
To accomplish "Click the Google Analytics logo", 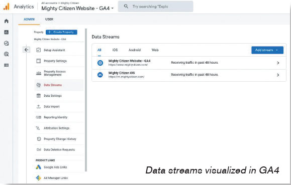I will [x=7, y=7].
